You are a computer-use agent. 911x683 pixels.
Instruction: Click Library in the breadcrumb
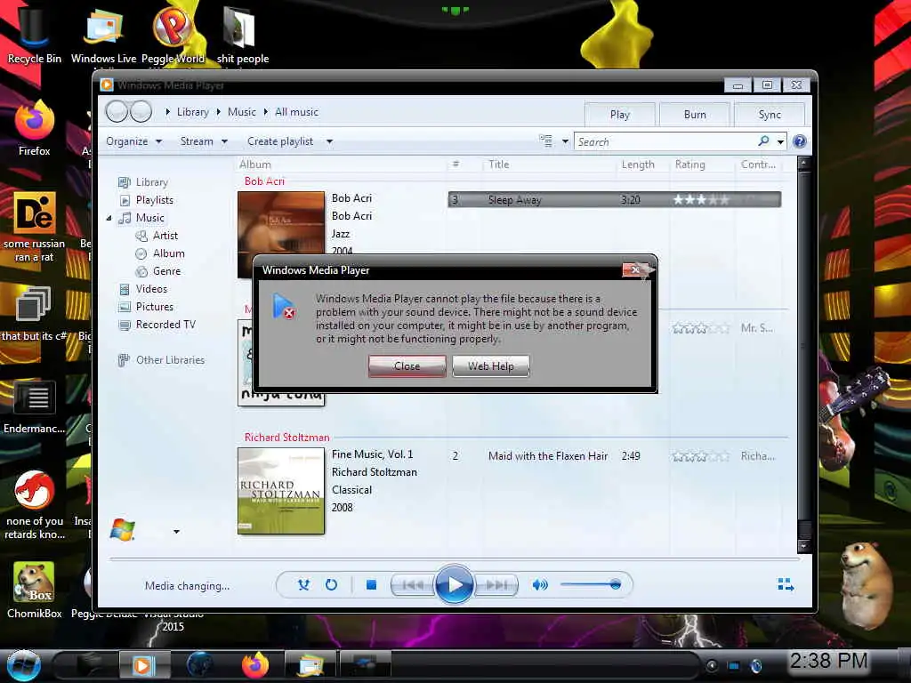click(x=193, y=112)
